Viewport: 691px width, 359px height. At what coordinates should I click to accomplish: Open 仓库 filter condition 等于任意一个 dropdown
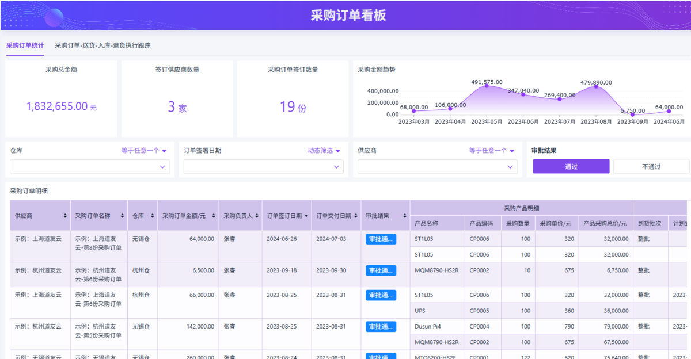(x=144, y=151)
